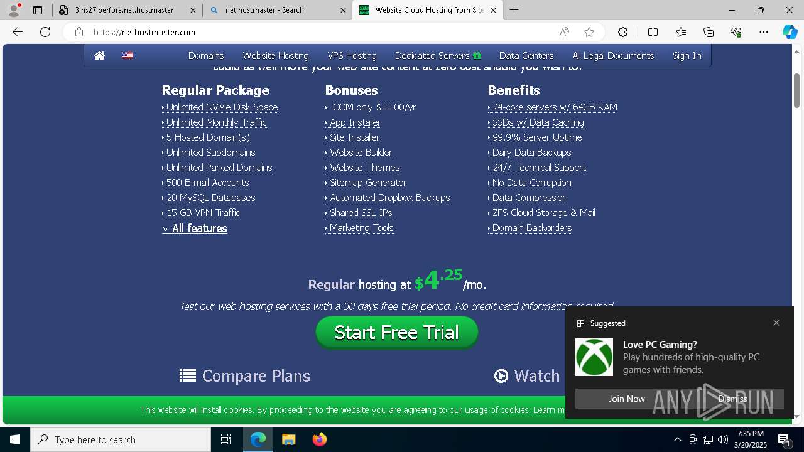804x452 pixels.
Task: Open the Website Builder link
Action: [359, 153]
